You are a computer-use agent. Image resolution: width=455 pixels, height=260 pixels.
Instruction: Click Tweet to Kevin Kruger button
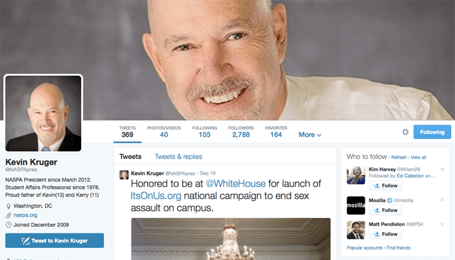tap(55, 241)
